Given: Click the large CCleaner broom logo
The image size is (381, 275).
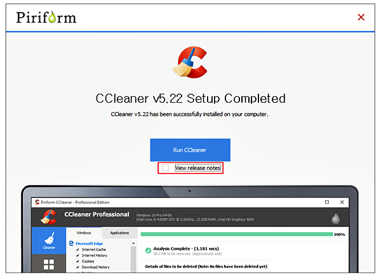Looking at the screenshot, I should pos(190,62).
